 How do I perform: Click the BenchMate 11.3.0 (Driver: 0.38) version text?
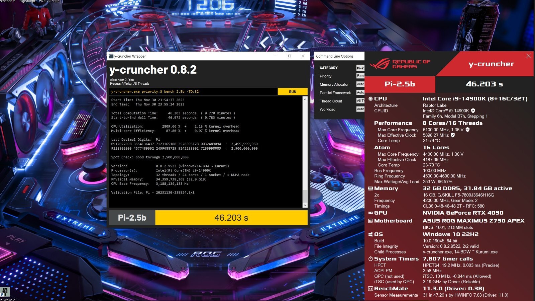click(453, 289)
